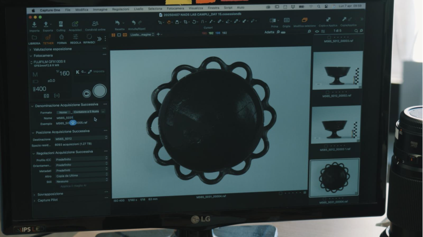The height and width of the screenshot is (237, 423).
Task: Toggle the browser eye visibility icon
Action: (x=316, y=32)
